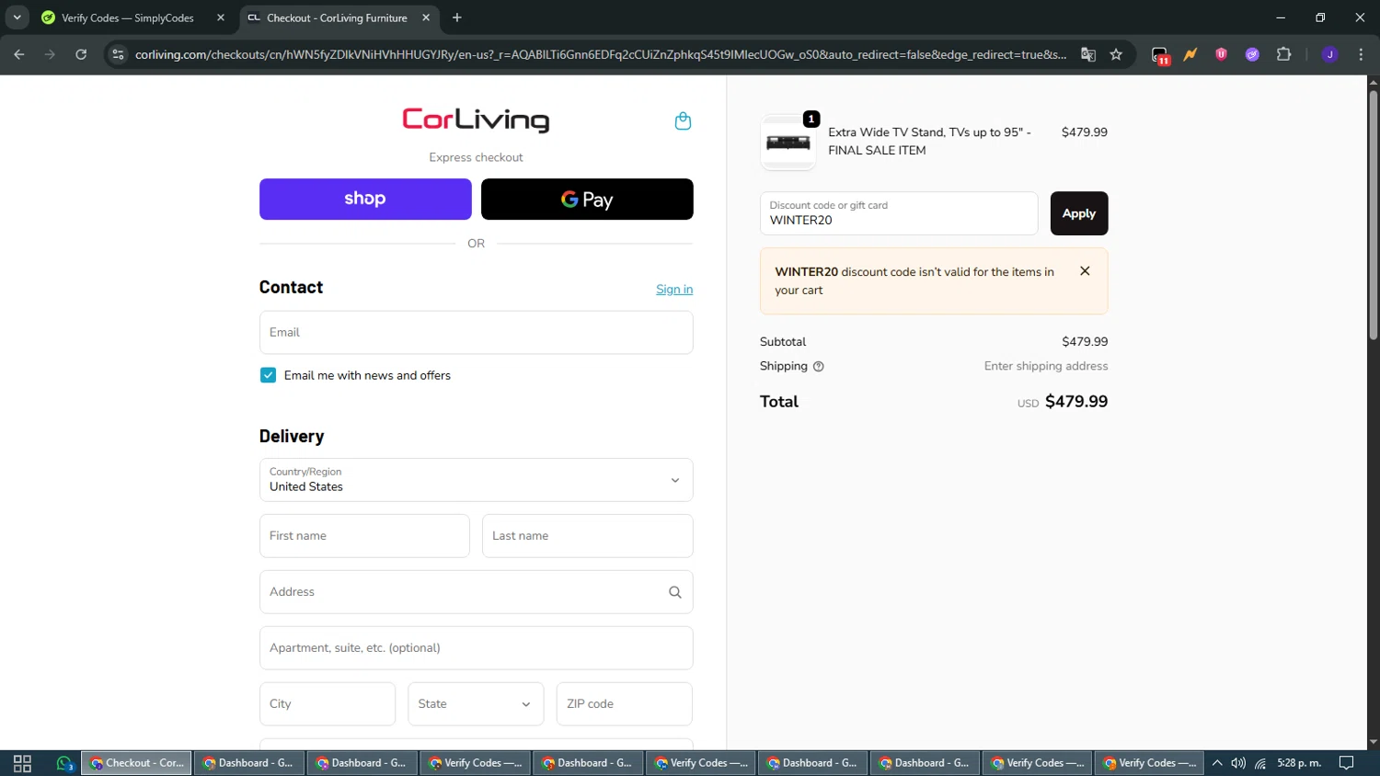
Task: Reload the checkout page
Action: (81, 54)
